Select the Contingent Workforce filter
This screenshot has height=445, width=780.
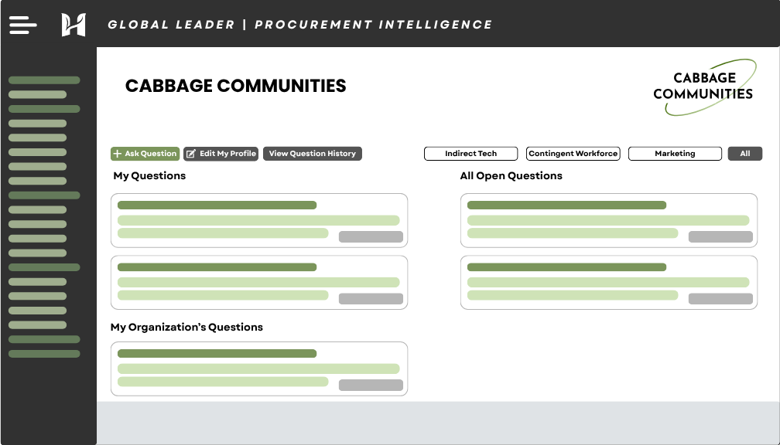point(573,154)
